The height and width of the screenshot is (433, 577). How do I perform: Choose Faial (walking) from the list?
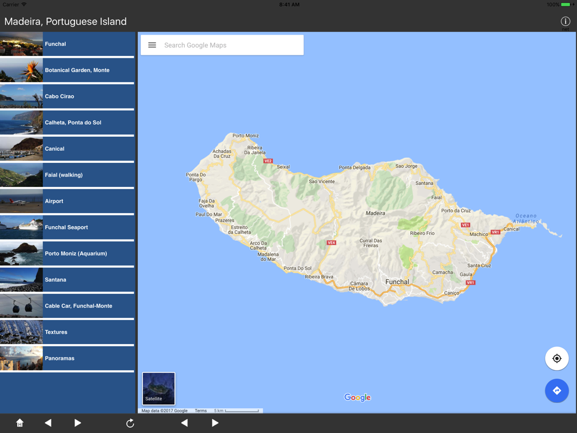[x=67, y=174]
